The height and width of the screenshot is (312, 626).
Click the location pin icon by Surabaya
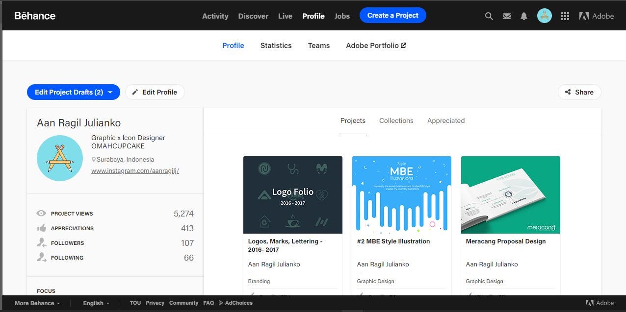[94, 160]
